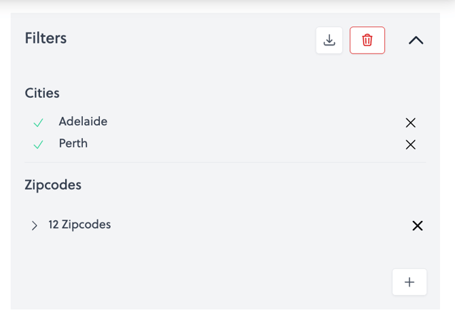Click blank space between Adelaide and its X
Image resolution: width=455 pixels, height=318 pixels.
coord(258,123)
